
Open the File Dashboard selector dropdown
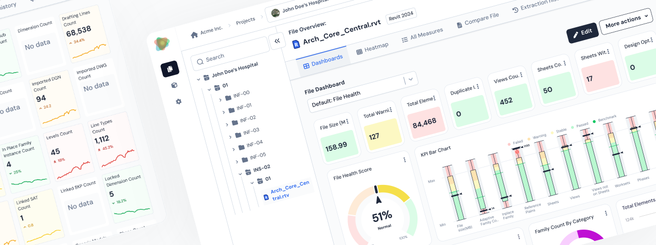click(363, 91)
